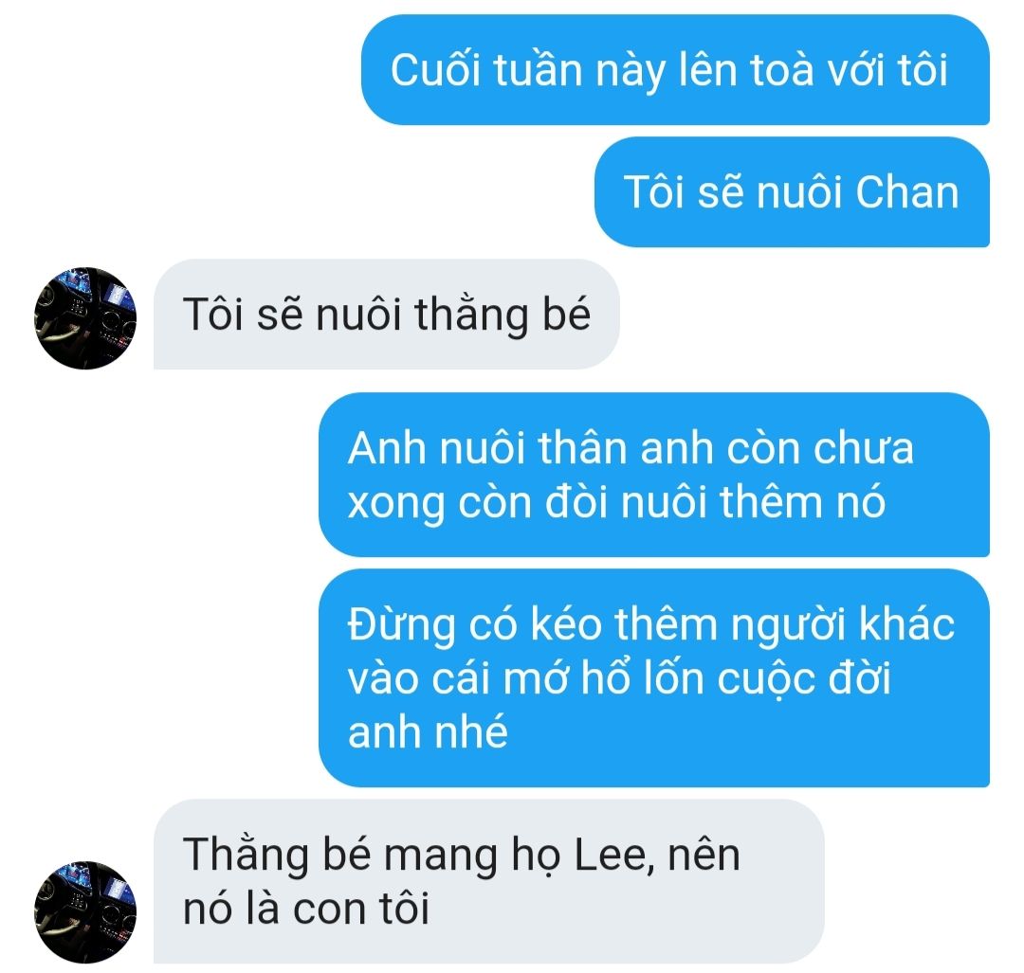1024x973 pixels.
Task: Click the line "nó là con tôi"
Action: click(305, 909)
